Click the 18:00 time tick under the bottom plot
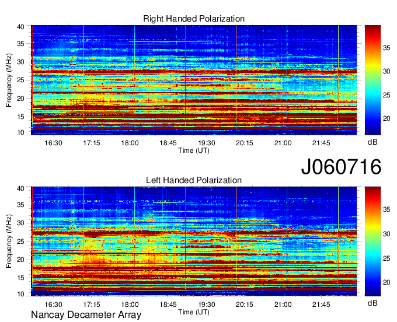 click(x=130, y=304)
